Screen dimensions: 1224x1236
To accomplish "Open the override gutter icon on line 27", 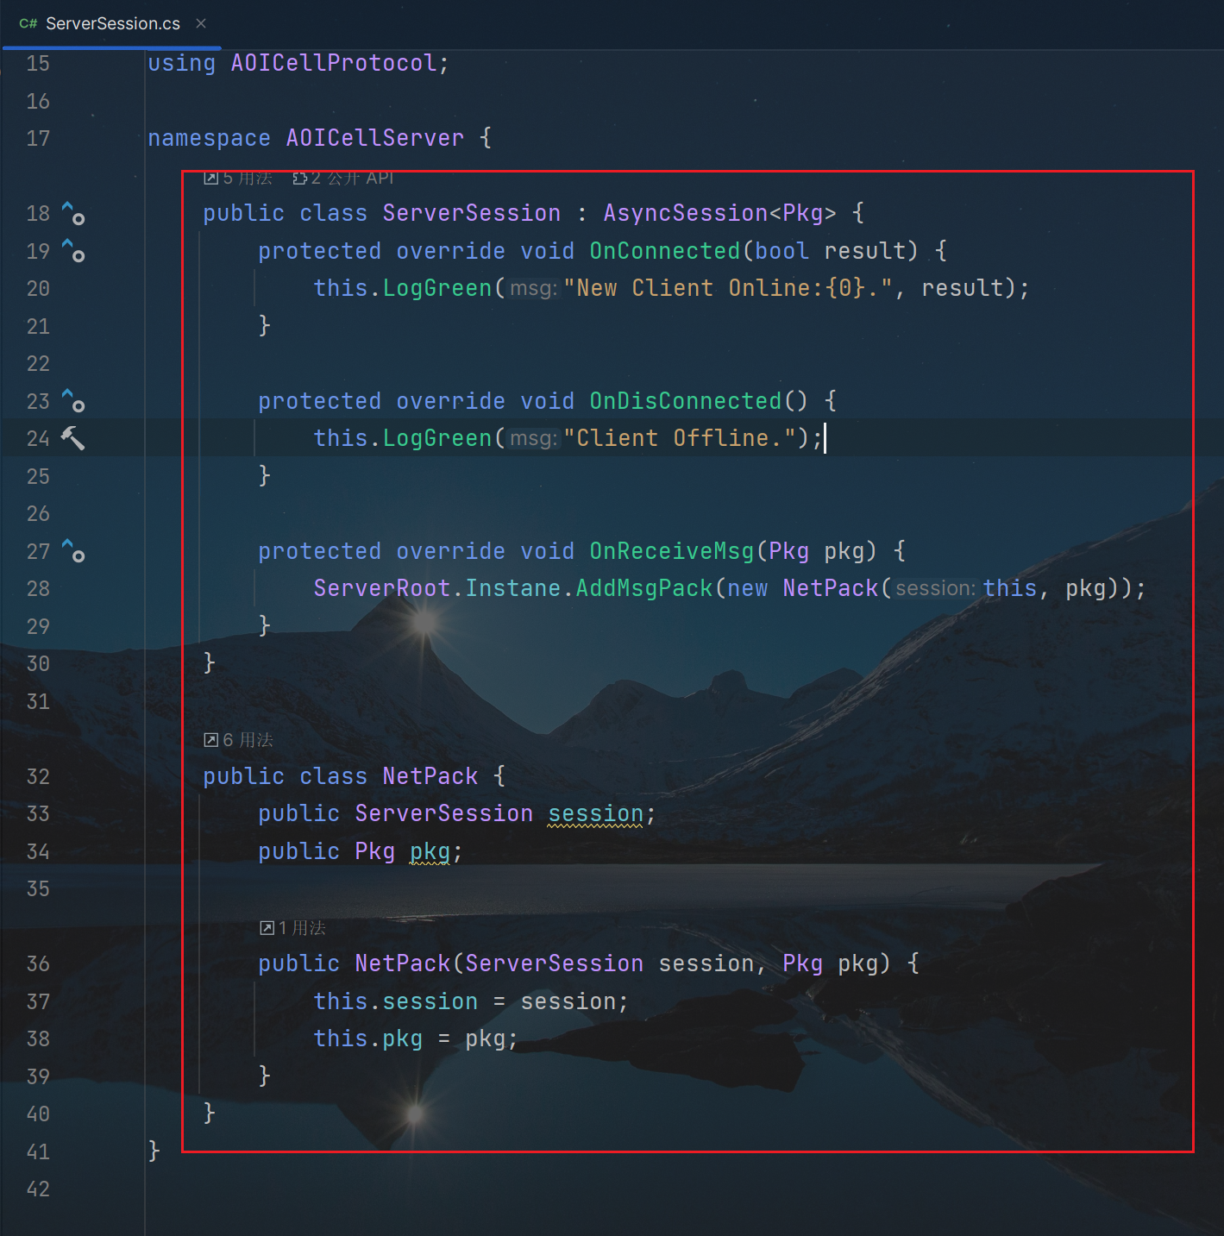I will (x=73, y=551).
